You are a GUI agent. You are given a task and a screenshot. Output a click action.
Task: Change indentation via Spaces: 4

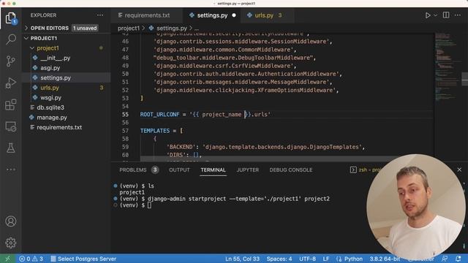point(279,259)
